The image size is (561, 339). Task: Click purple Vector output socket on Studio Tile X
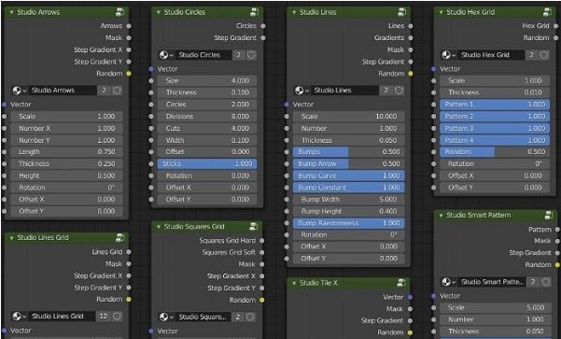(410, 297)
